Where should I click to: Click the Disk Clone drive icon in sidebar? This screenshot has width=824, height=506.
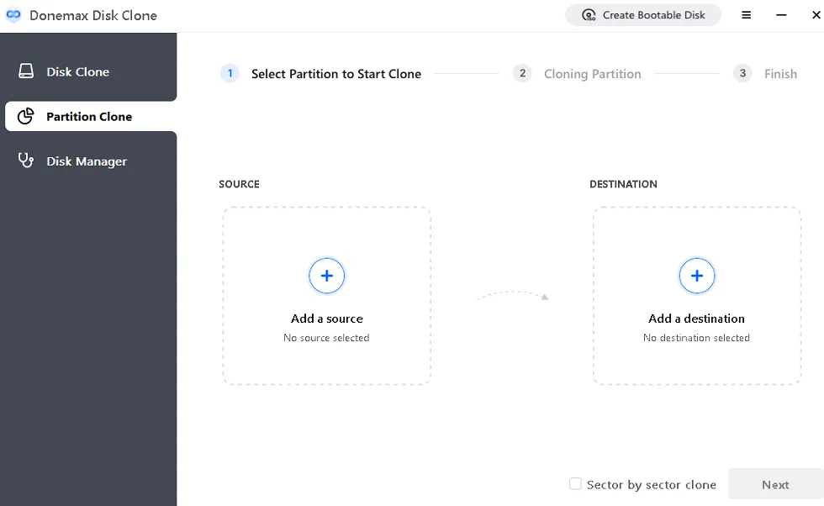coord(26,71)
